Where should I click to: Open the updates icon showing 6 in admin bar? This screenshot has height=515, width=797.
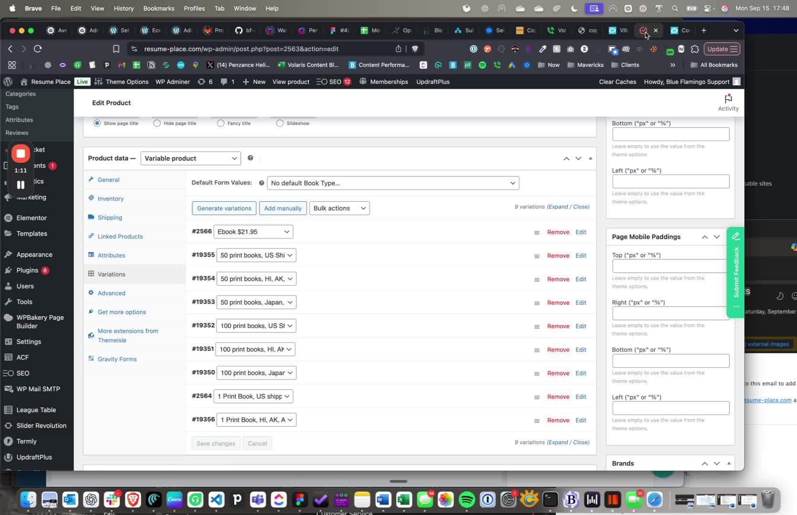[205, 82]
